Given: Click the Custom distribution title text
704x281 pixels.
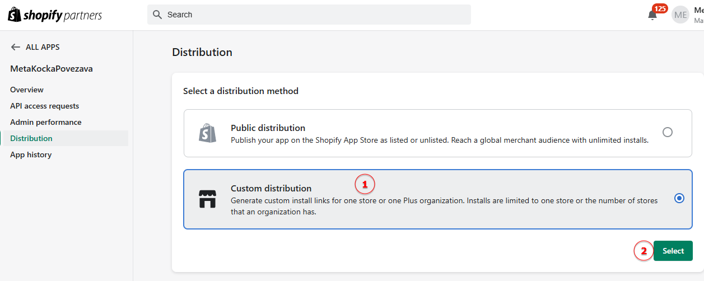Looking at the screenshot, I should coord(271,188).
